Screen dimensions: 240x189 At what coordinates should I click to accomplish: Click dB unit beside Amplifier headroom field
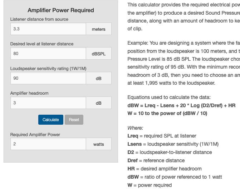98,103
